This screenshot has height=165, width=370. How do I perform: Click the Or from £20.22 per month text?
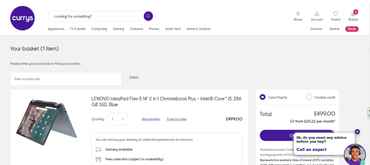[x=313, y=121]
